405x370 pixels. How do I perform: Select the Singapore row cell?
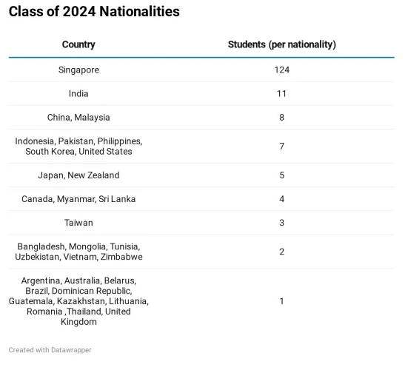[78, 70]
